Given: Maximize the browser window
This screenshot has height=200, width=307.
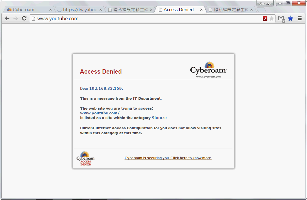Looking at the screenshot, I should 288,3.
